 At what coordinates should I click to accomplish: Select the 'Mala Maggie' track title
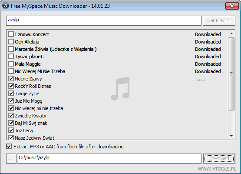point(28,64)
